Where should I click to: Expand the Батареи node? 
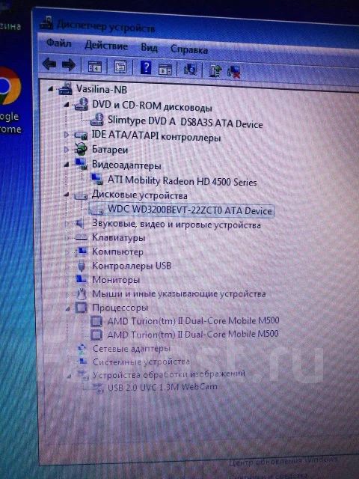(67, 150)
